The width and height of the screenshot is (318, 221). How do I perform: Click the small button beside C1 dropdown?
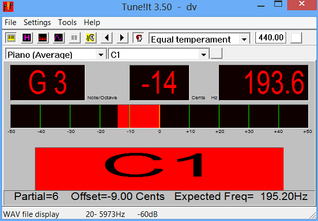(x=217, y=53)
